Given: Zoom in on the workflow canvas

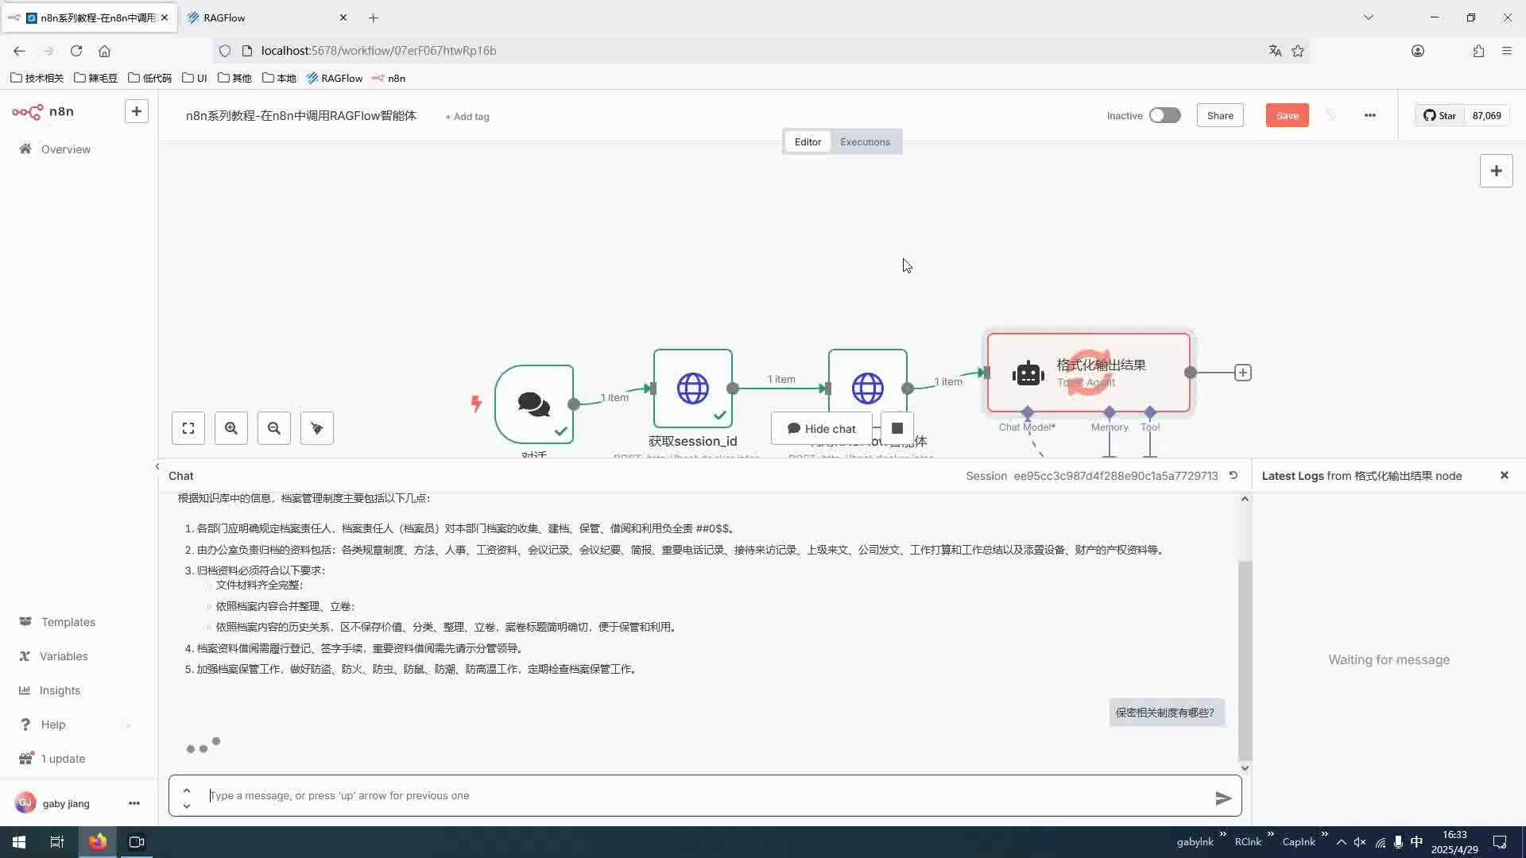Looking at the screenshot, I should 231,428.
